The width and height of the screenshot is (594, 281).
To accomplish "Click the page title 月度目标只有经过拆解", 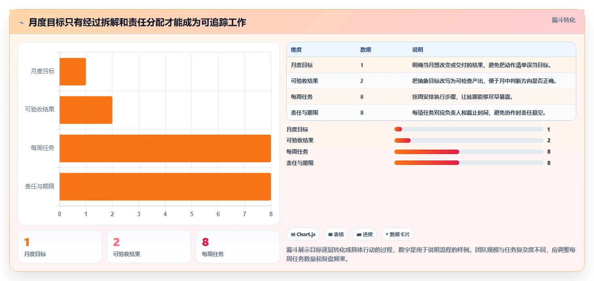I will pyautogui.click(x=137, y=22).
